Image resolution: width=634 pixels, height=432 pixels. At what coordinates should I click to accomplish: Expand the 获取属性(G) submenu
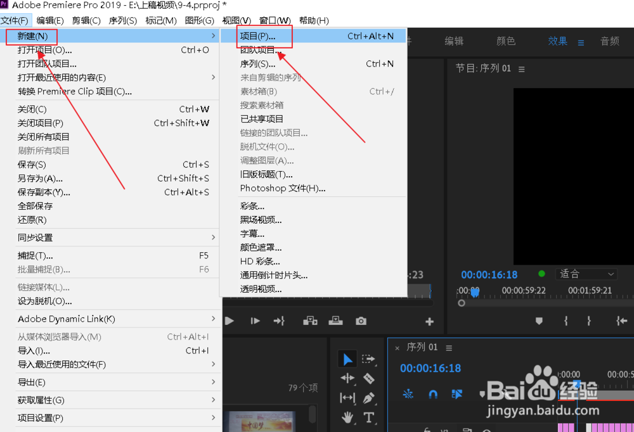click(110, 400)
